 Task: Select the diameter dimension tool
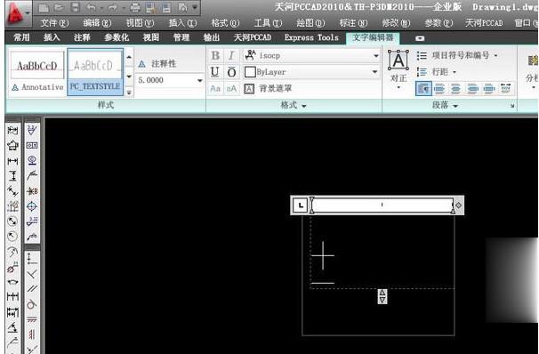(x=12, y=221)
